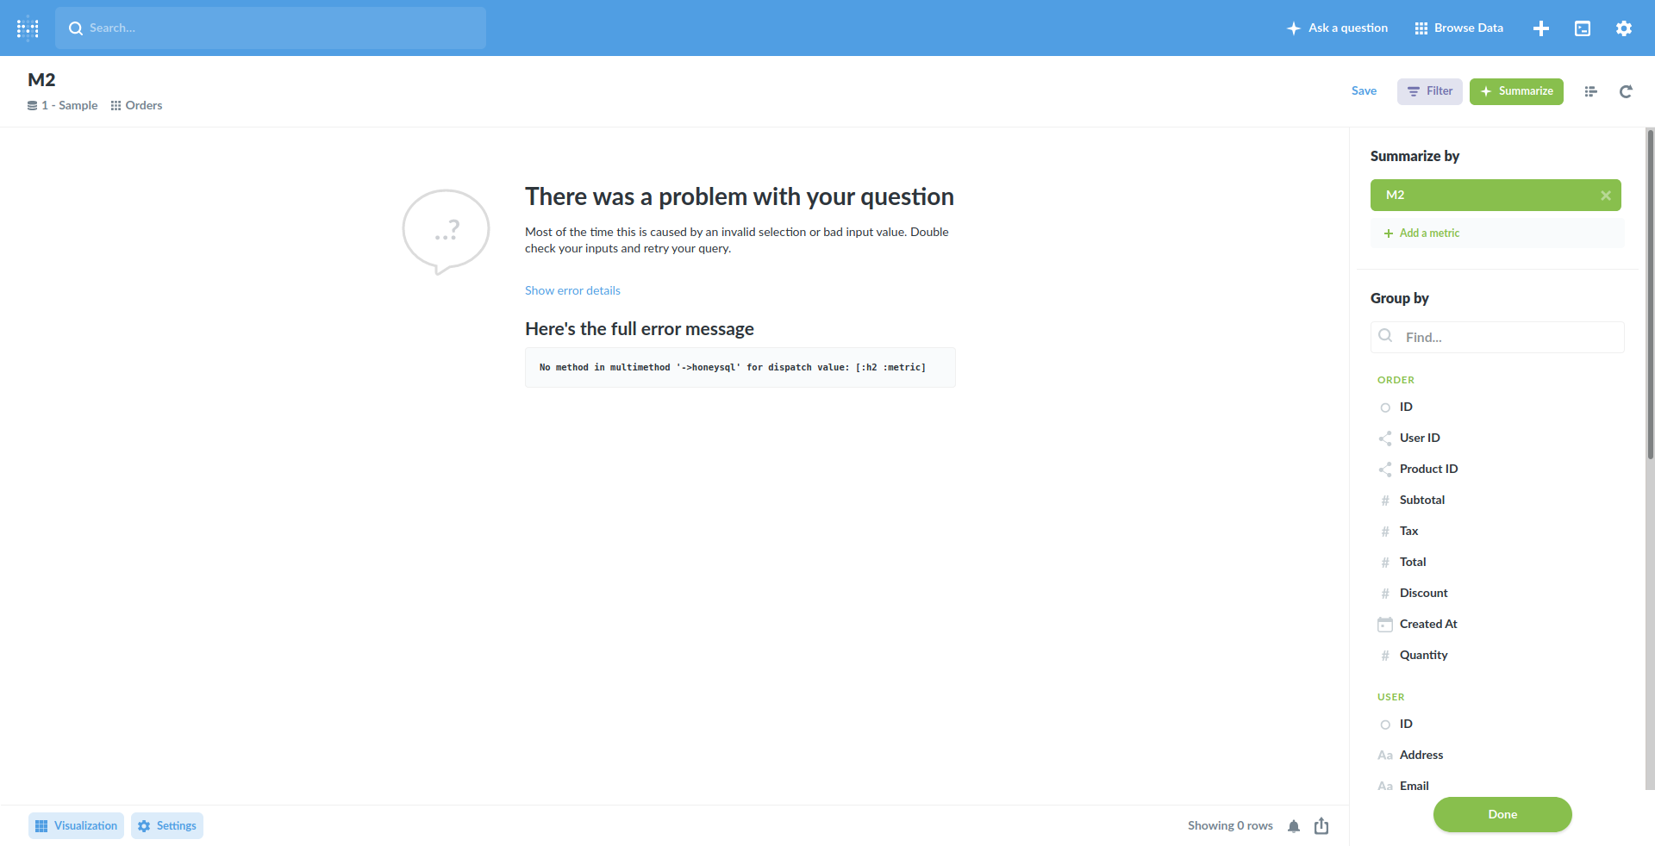The width and height of the screenshot is (1655, 846).
Task: Open the Metabase home via logo icon
Action: [28, 28]
